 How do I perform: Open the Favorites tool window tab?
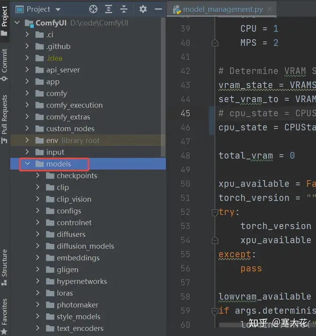(4, 316)
